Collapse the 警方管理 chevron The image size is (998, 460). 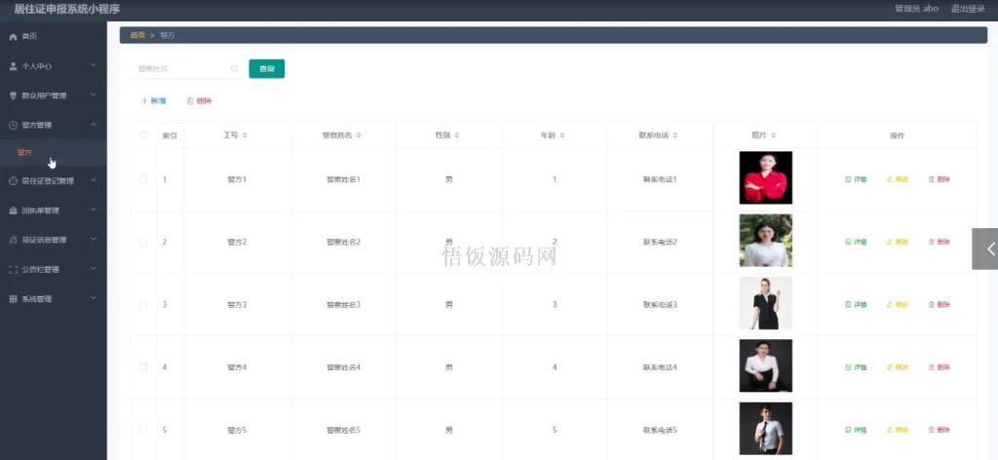point(93,125)
